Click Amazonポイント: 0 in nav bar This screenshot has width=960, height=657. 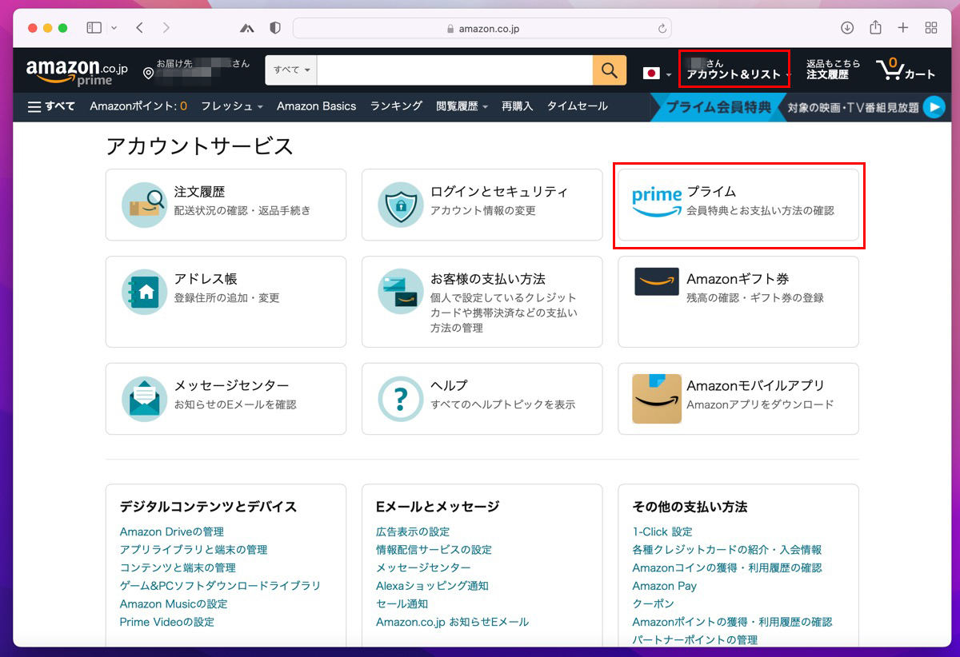click(x=138, y=106)
